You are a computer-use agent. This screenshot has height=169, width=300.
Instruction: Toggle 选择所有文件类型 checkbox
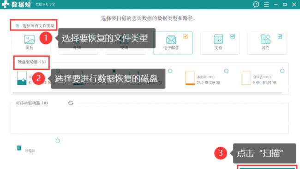(x=17, y=26)
